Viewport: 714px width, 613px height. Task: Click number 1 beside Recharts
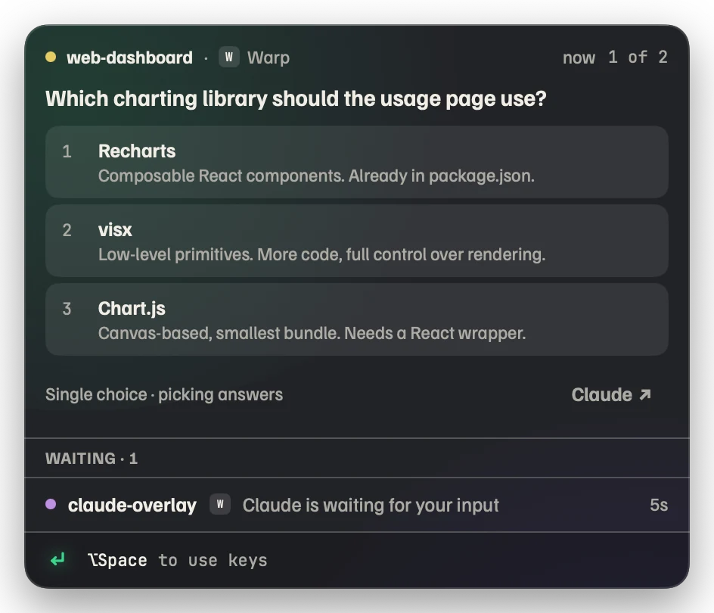pos(67,151)
